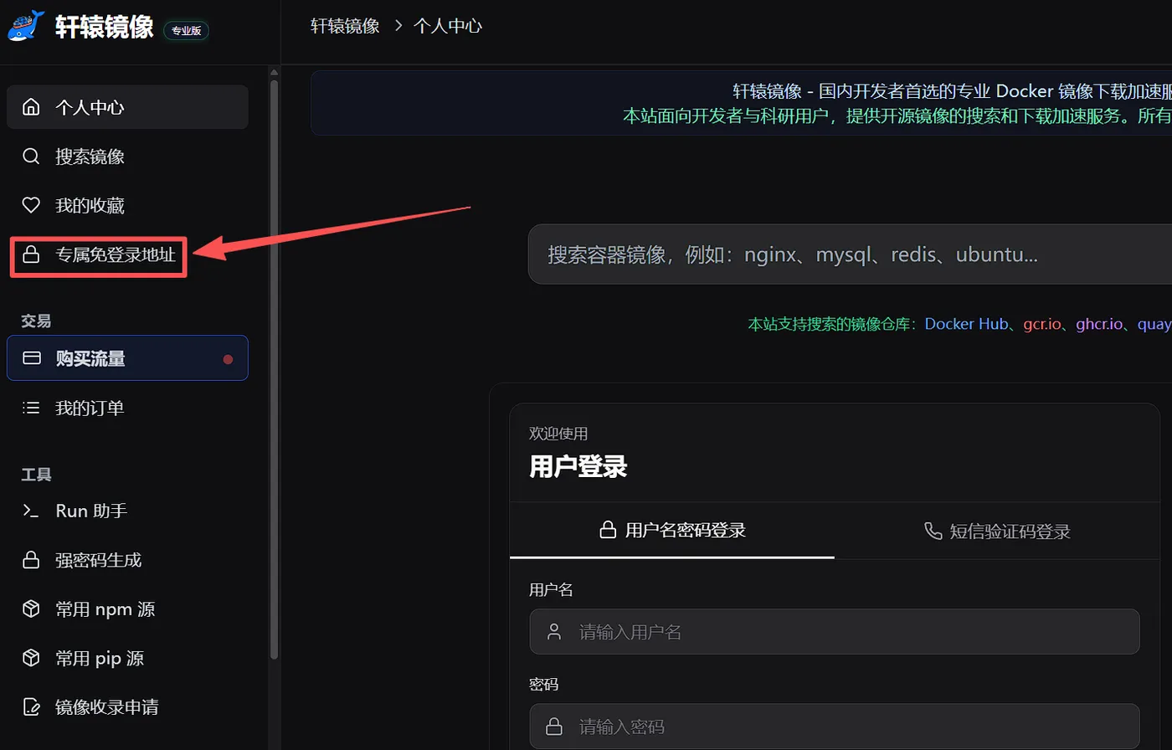Click the edit icon beside 镜像收录申请
Viewport: 1172px width, 750px height.
pyautogui.click(x=31, y=707)
